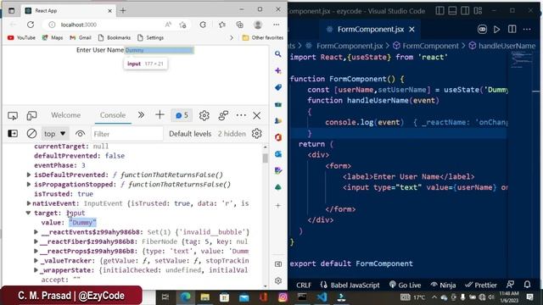Viewport: 543px width, 305px height.
Task: Run code with the play button in VS Code
Action: (496, 30)
